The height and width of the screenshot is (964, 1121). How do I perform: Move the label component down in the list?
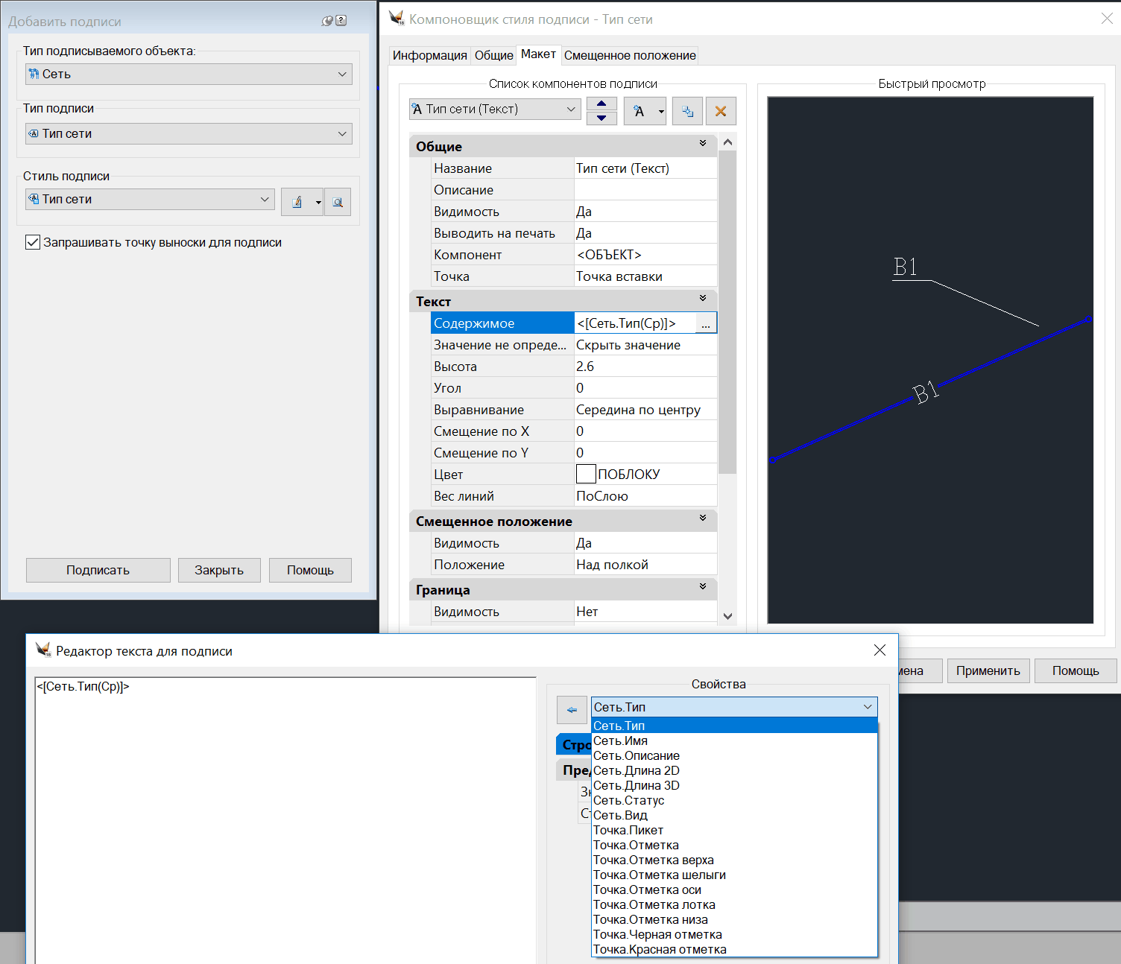pos(601,118)
